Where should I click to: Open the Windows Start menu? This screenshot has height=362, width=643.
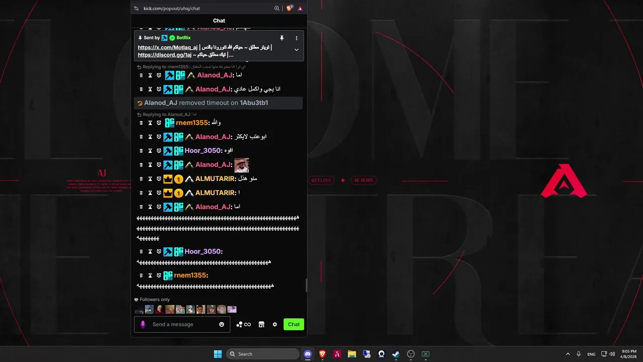point(218,354)
